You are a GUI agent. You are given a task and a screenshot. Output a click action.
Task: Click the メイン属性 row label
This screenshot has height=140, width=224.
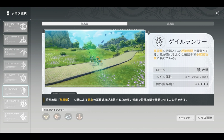[x=164, y=77]
